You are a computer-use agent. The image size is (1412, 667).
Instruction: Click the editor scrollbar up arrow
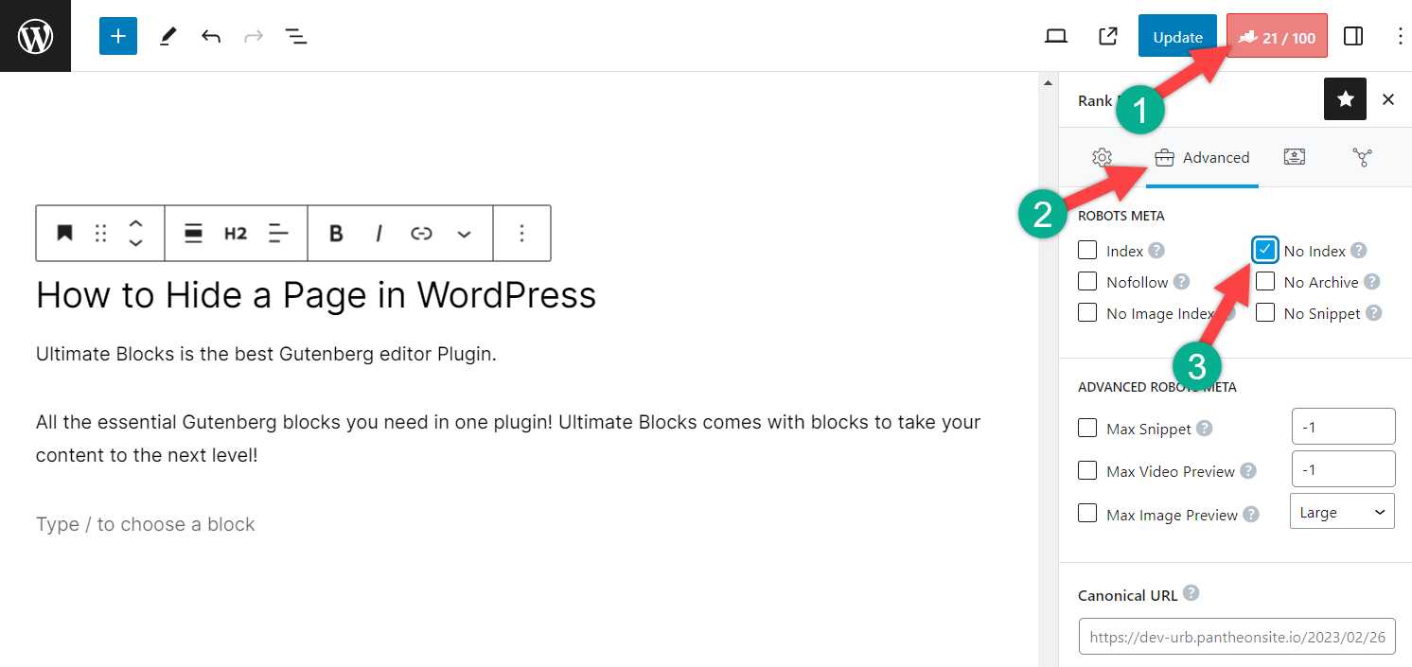click(1047, 82)
